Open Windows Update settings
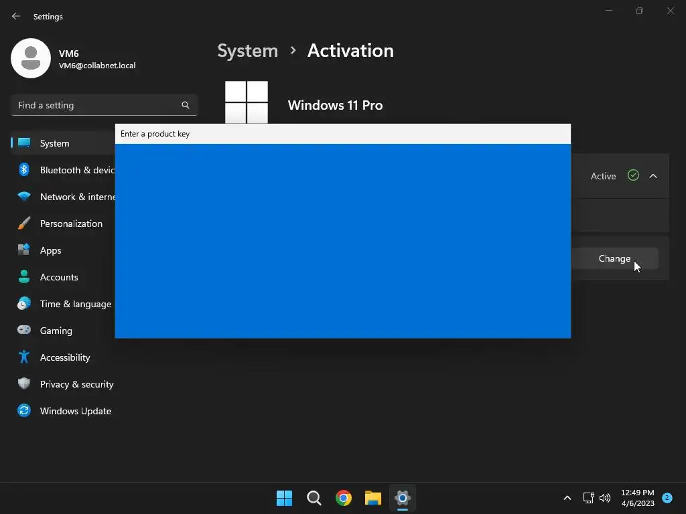The image size is (686, 514). 62,411
